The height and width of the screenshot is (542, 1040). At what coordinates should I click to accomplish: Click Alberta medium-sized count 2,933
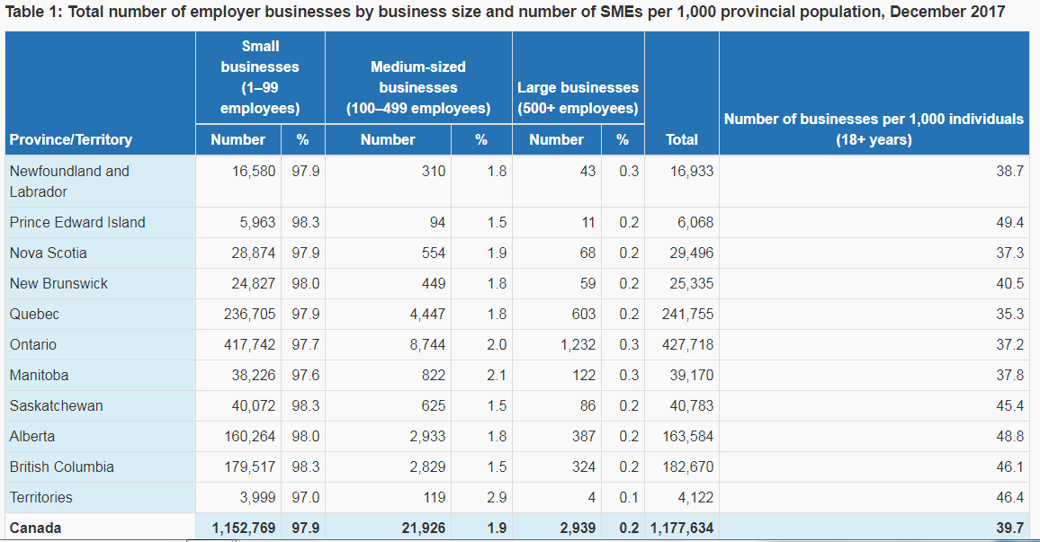click(x=427, y=436)
